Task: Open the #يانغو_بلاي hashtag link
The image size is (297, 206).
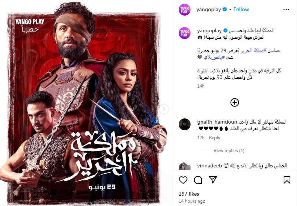Action: [214, 58]
